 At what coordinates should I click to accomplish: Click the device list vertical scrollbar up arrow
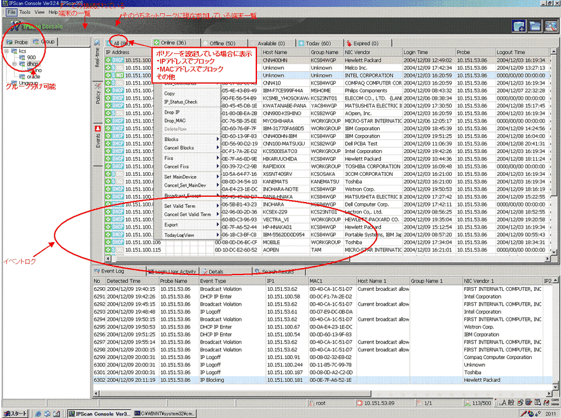[553, 52]
